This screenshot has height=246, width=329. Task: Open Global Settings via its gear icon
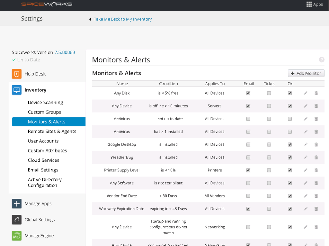(16, 219)
